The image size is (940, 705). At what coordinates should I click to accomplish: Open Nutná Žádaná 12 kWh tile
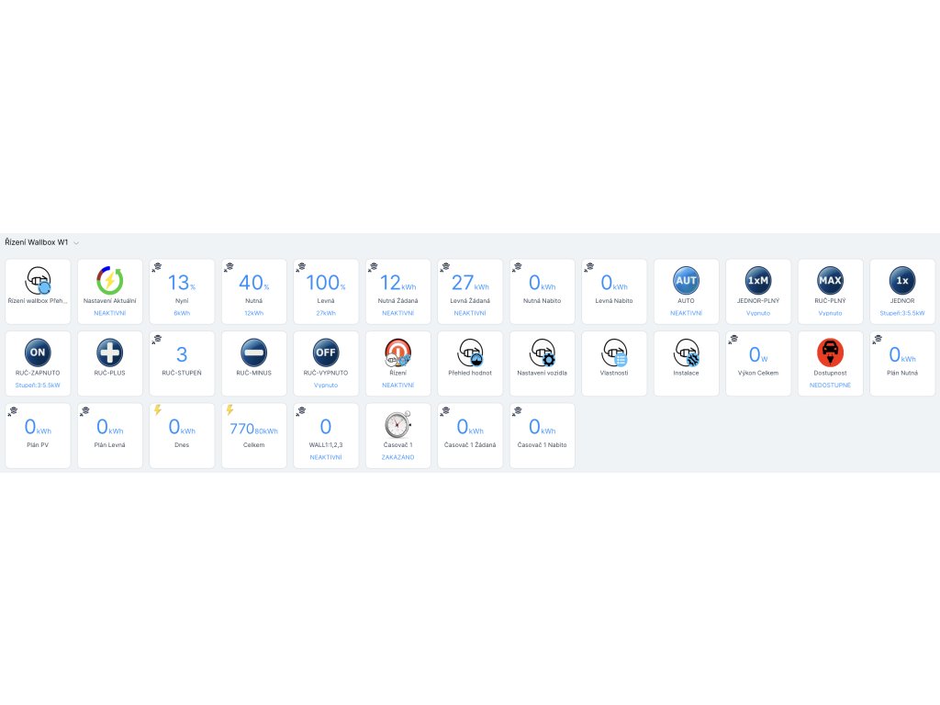coord(398,291)
